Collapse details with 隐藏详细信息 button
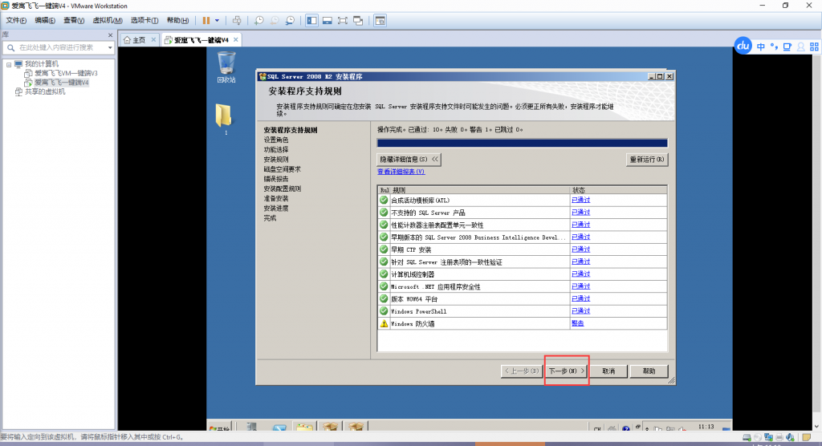 [409, 160]
